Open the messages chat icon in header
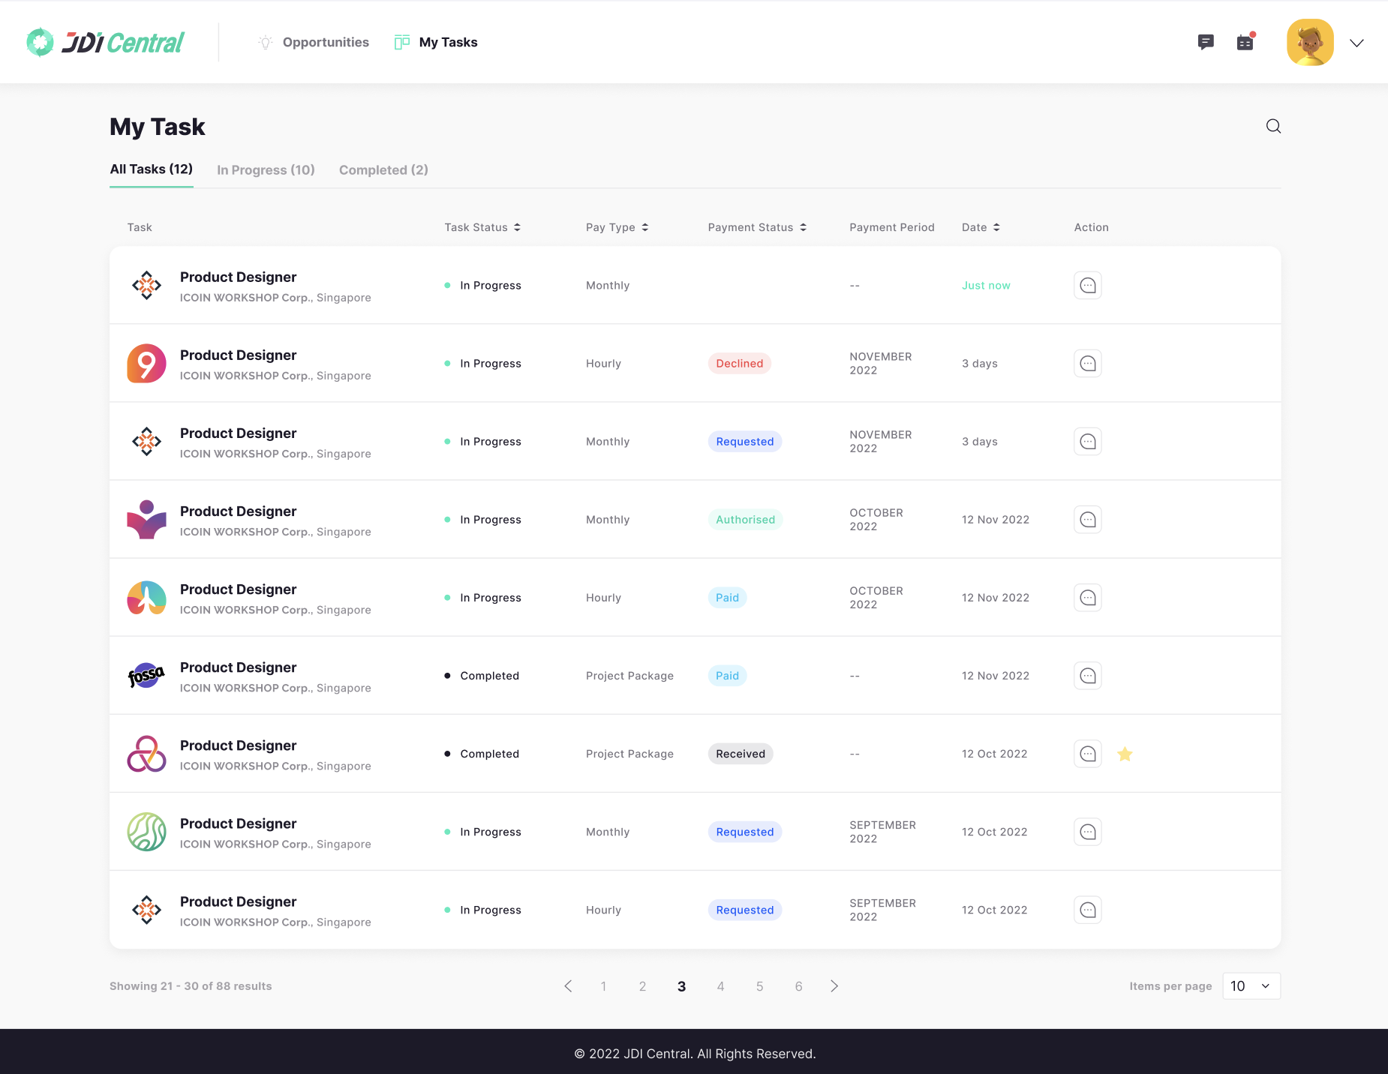The height and width of the screenshot is (1074, 1388). [1206, 42]
